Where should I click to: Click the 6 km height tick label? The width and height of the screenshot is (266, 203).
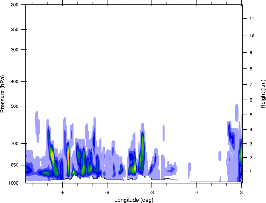pyautogui.click(x=251, y=100)
